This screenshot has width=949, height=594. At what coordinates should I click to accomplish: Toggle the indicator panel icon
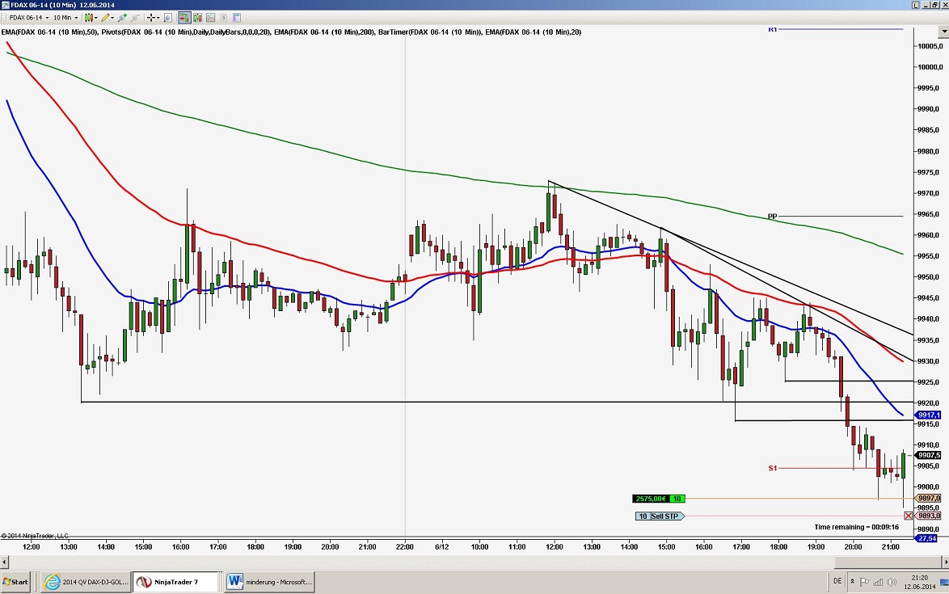(197, 17)
